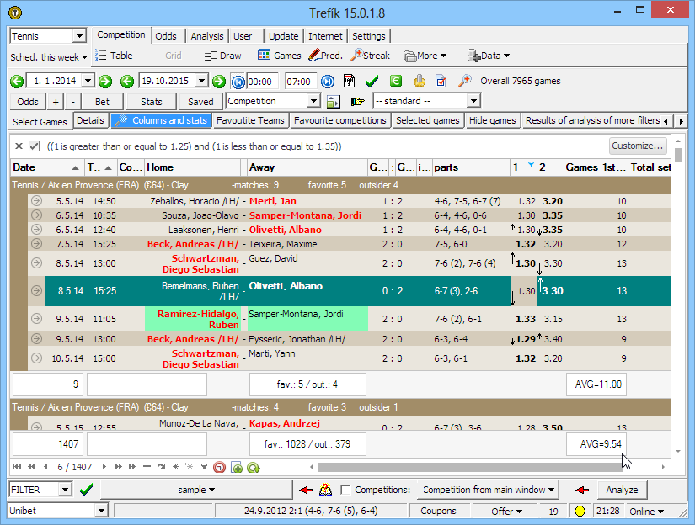The height and width of the screenshot is (525, 695).
Task: Uncheck the filter expression checkbox
Action: coord(35,146)
